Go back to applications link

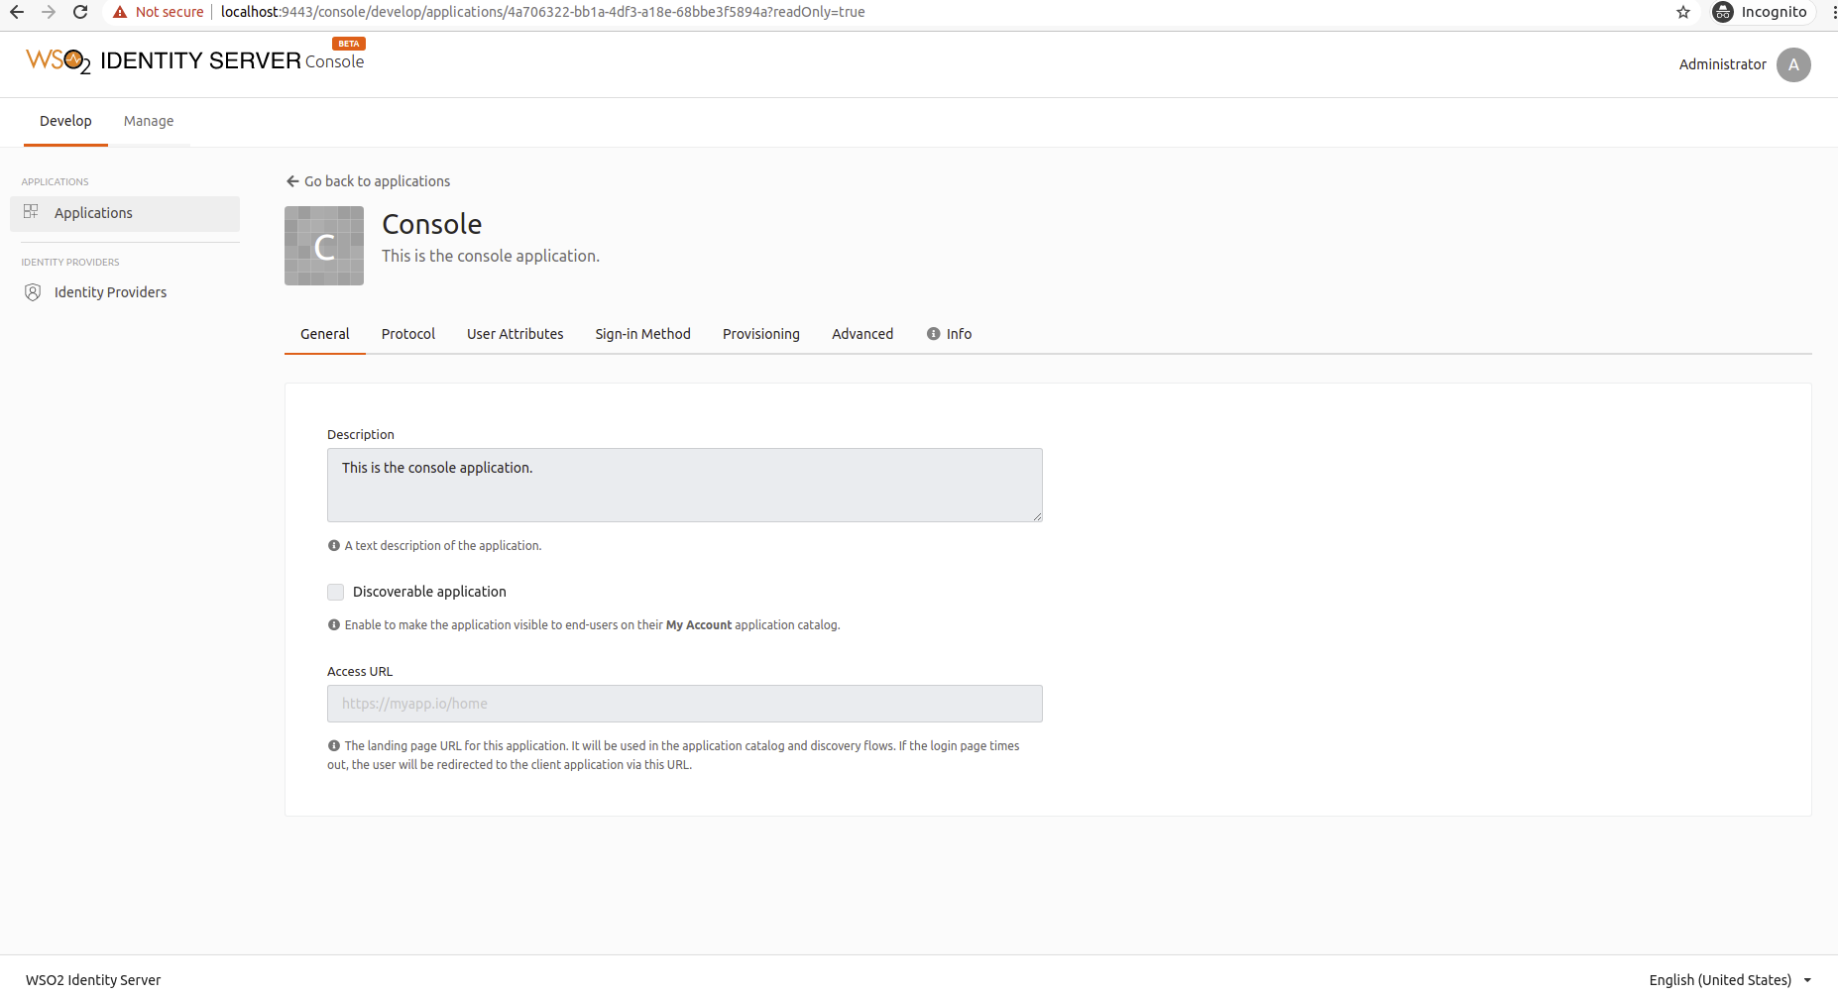click(x=368, y=181)
